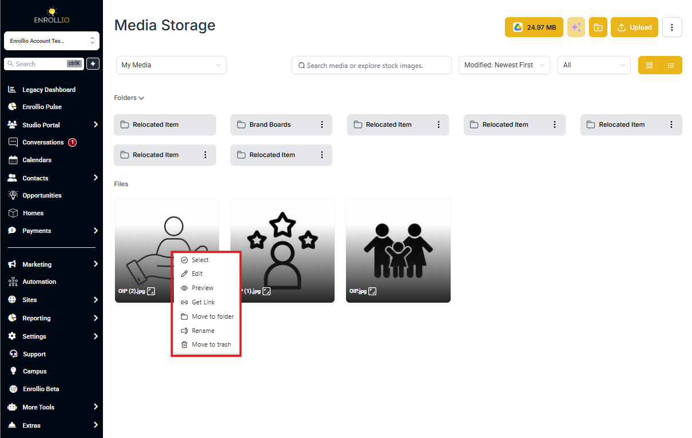The width and height of the screenshot is (692, 438).
Task: Create new folder using folder-plus icon
Action: (x=598, y=27)
